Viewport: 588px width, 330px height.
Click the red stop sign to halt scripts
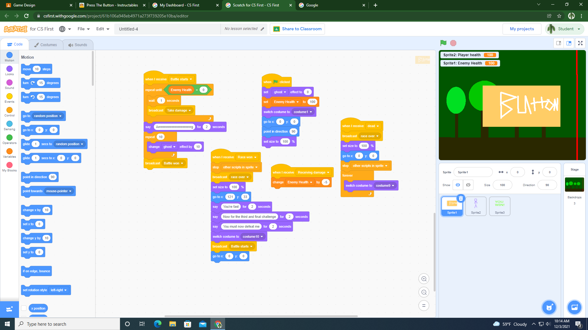(x=453, y=43)
